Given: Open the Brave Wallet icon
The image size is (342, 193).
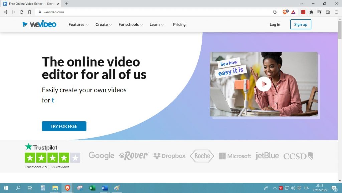Looking at the screenshot, I should [x=328, y=12].
